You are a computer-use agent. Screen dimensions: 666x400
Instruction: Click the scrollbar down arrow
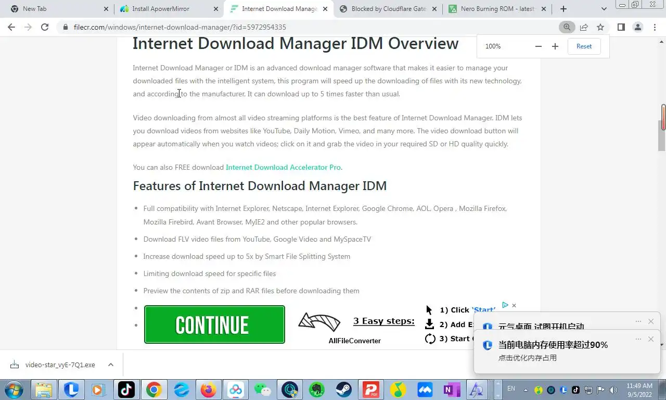pyautogui.click(x=662, y=345)
